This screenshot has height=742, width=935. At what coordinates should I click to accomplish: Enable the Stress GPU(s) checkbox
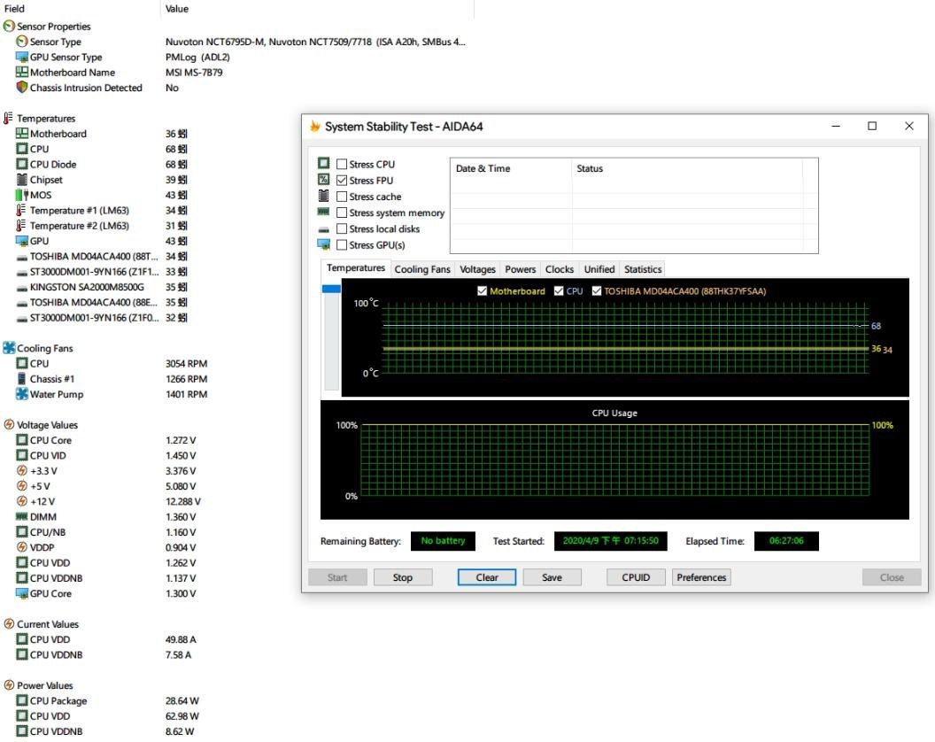342,244
